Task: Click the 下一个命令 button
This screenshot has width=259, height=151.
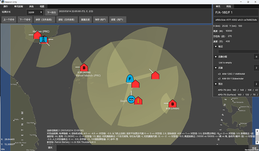Action: [25, 20]
